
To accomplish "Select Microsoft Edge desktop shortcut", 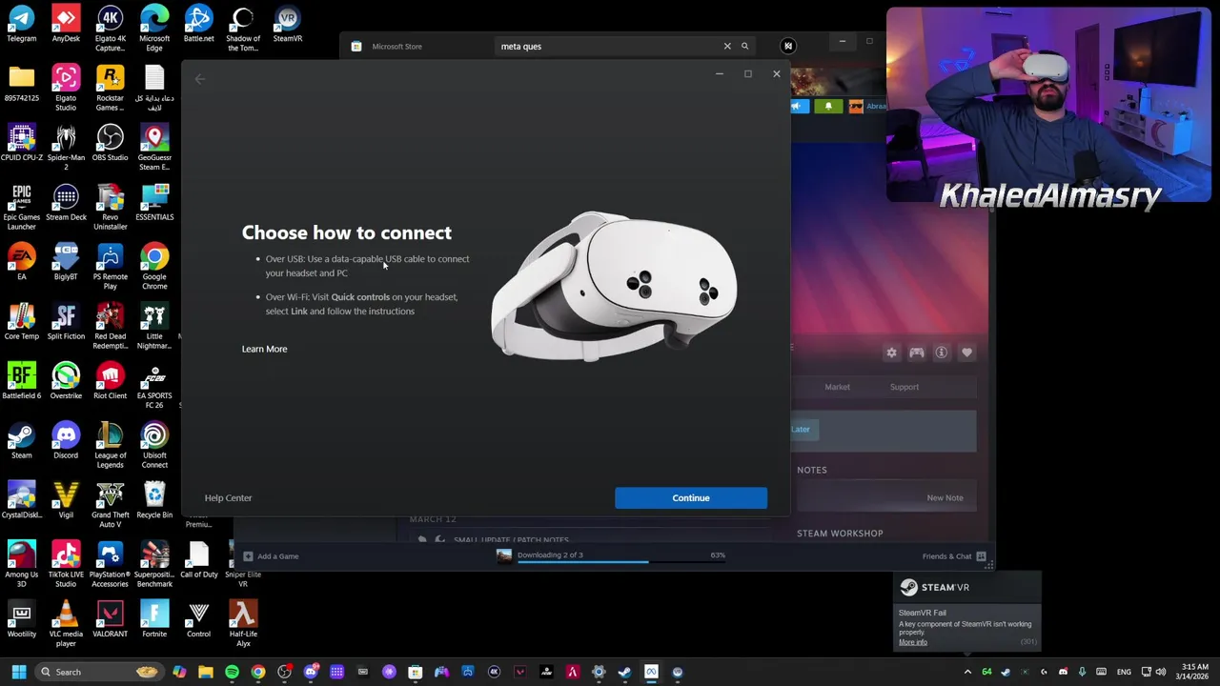I will click(x=154, y=30).
